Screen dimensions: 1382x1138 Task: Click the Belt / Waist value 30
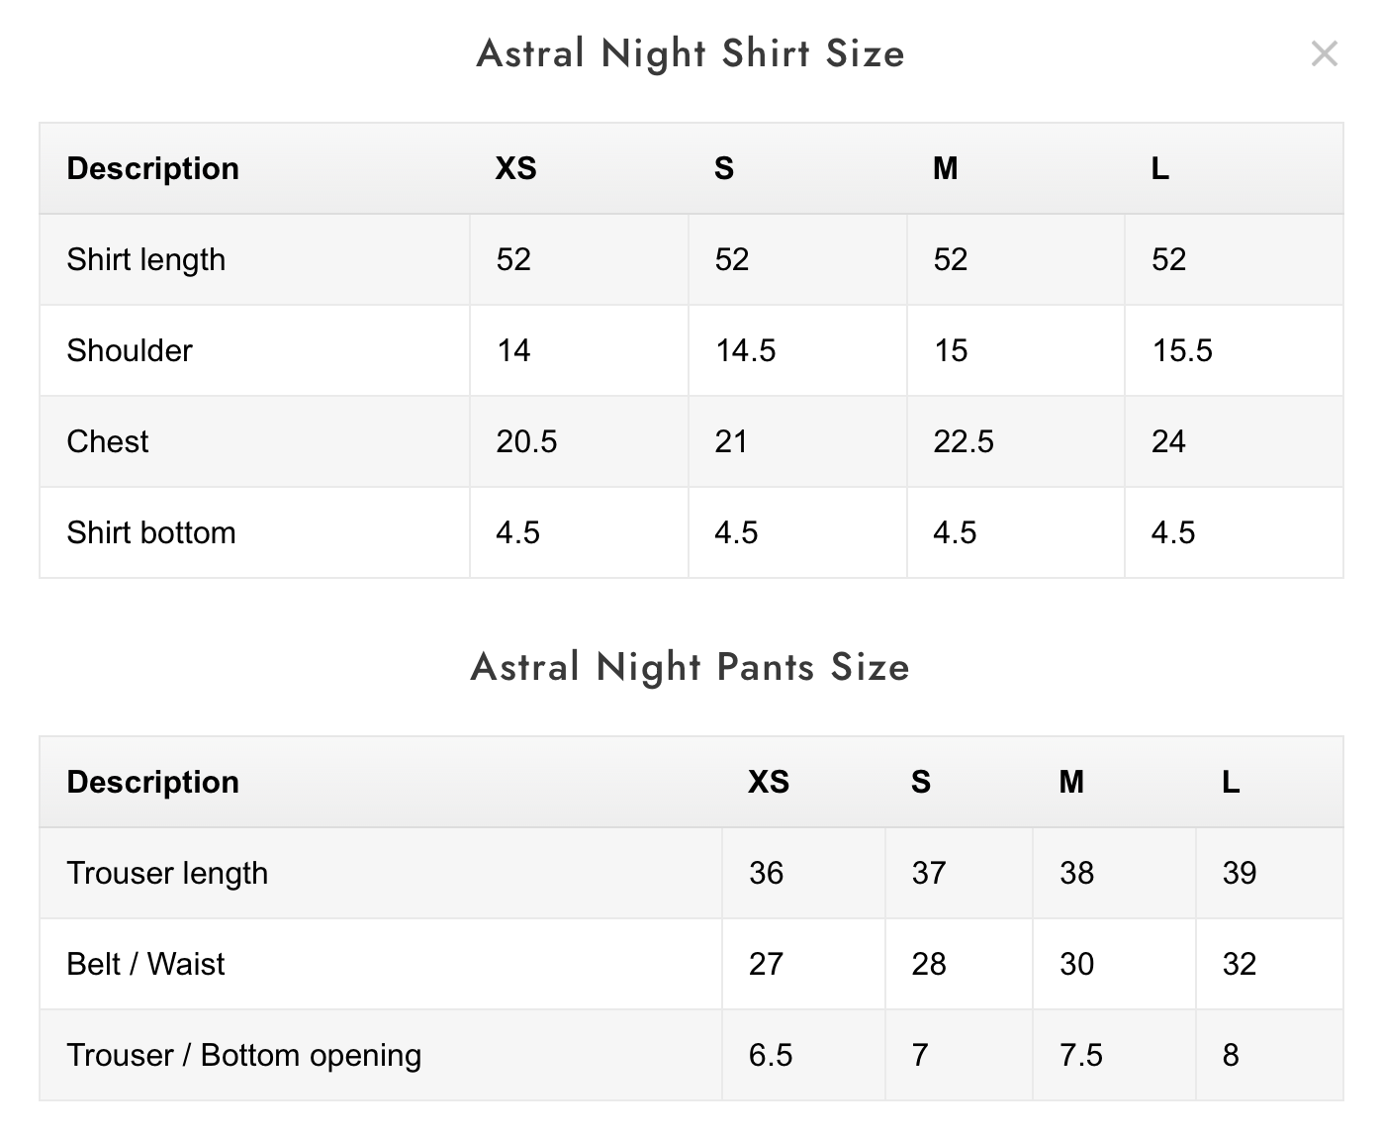(1076, 964)
